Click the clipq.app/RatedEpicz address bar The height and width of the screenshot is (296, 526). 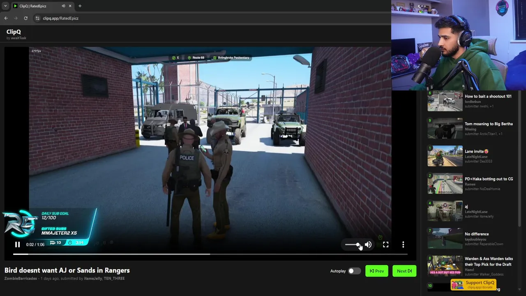click(60, 18)
